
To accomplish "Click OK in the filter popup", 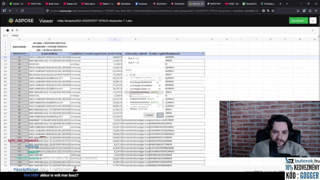I will click(160, 115).
